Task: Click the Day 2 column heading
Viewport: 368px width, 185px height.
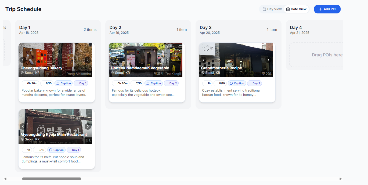Action: (x=115, y=27)
